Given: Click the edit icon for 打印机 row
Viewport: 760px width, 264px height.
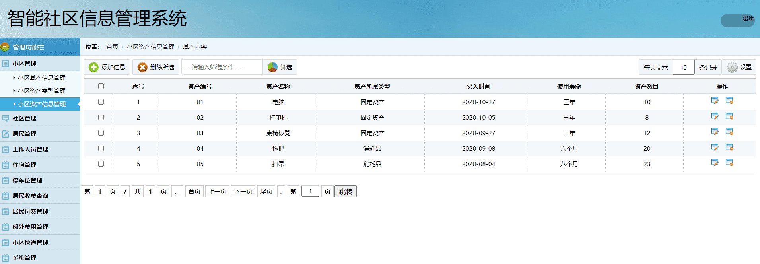Looking at the screenshot, I should coord(715,116).
